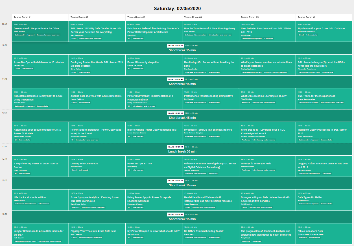Click the 08:45 time label in the margin

click(x=5, y=24)
